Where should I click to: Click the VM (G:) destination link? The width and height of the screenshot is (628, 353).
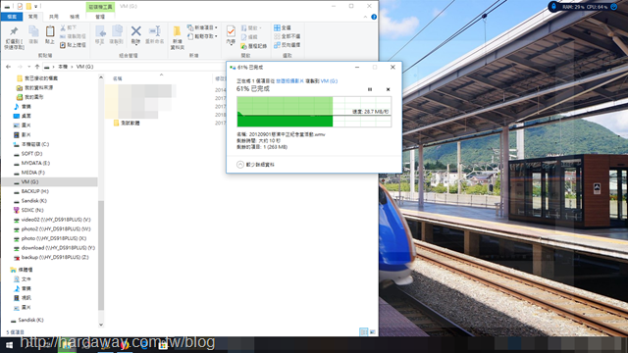pos(329,80)
